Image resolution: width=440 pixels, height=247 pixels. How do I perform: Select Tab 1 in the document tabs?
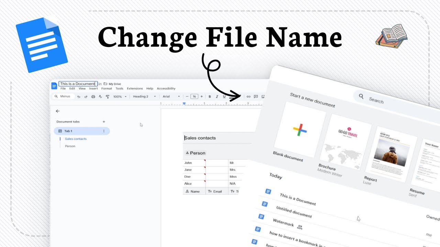[x=82, y=131]
